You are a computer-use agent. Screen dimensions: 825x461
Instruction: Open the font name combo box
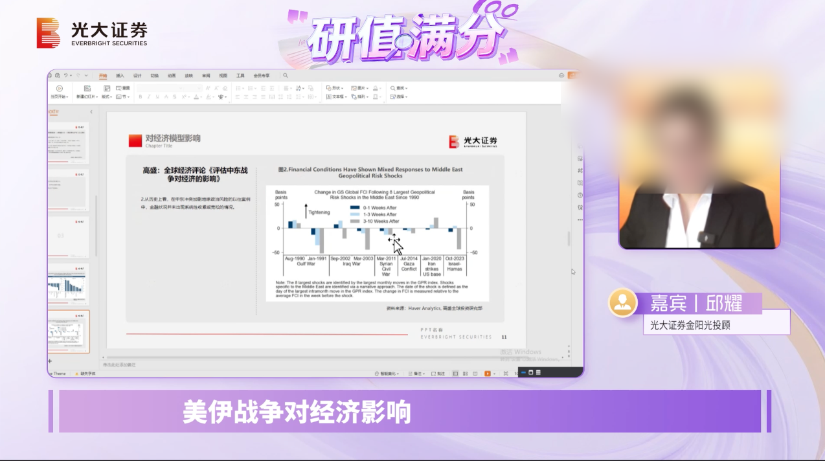[x=161, y=88]
